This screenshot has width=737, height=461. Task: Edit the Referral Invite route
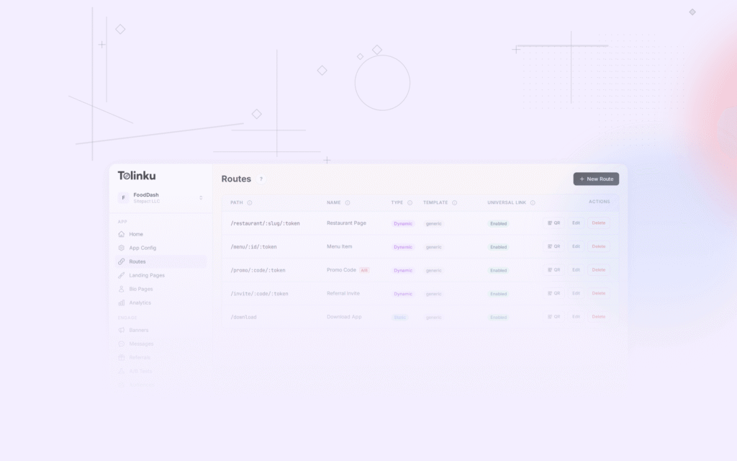click(x=576, y=293)
